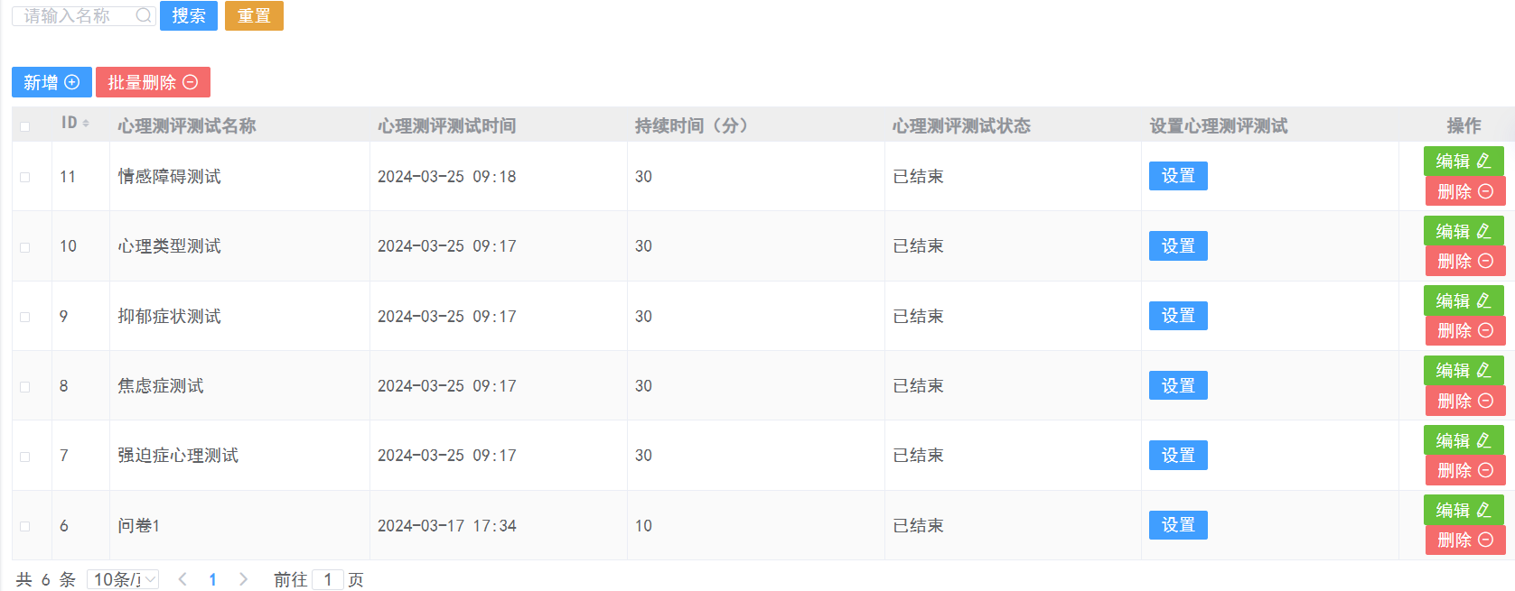
Task: Delete the 心理类型测试 row
Action: [1464, 262]
